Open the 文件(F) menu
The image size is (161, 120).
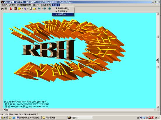pyautogui.click(x=4, y=5)
